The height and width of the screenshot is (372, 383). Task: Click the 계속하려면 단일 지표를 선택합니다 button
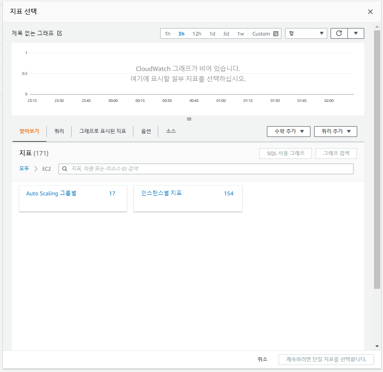coord(326,359)
